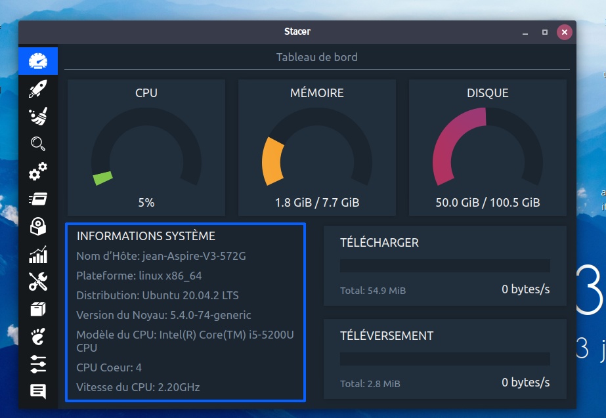
Task: Maximize the Stacer window
Action: (x=544, y=31)
